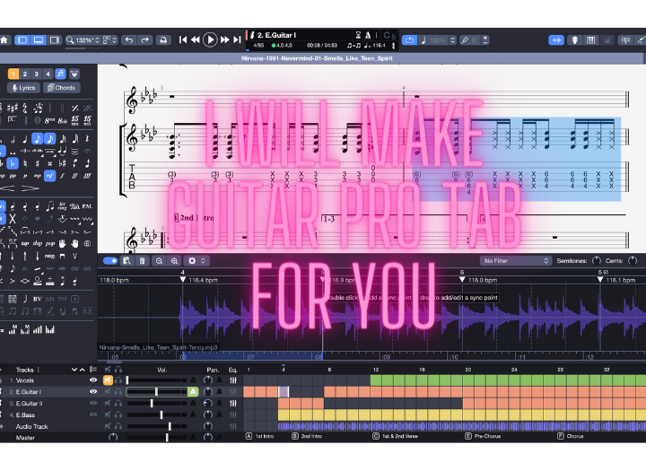Move track up with Tracks chevron
Screen dimensions: 646x471
(83, 370)
